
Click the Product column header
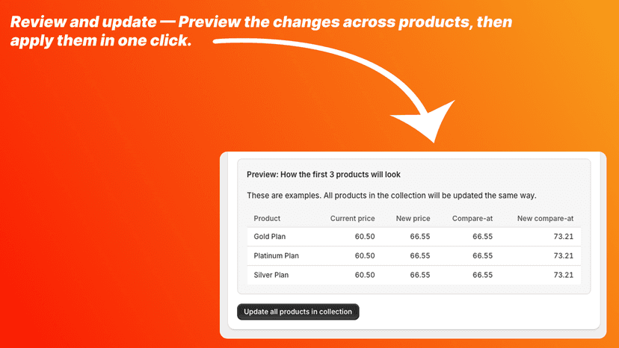(x=267, y=219)
